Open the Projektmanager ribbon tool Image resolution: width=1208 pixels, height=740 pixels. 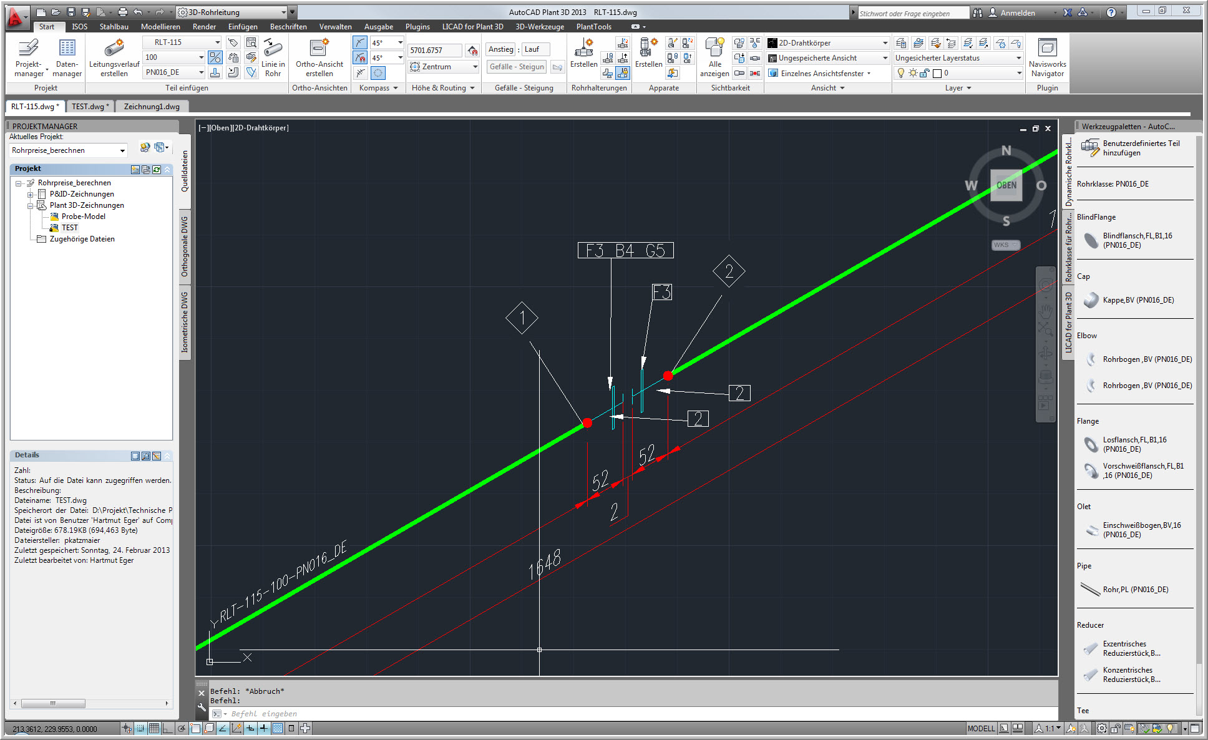click(29, 57)
